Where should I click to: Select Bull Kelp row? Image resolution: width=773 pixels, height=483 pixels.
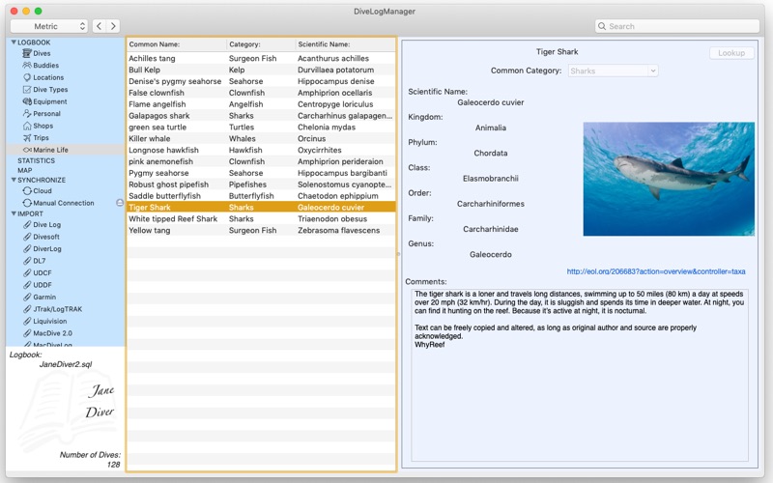click(261, 70)
